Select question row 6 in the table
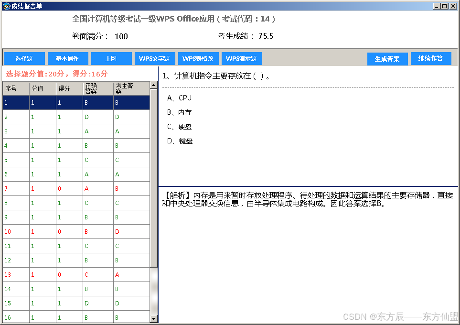Image resolution: width=460 pixels, height=325 pixels. (x=76, y=174)
